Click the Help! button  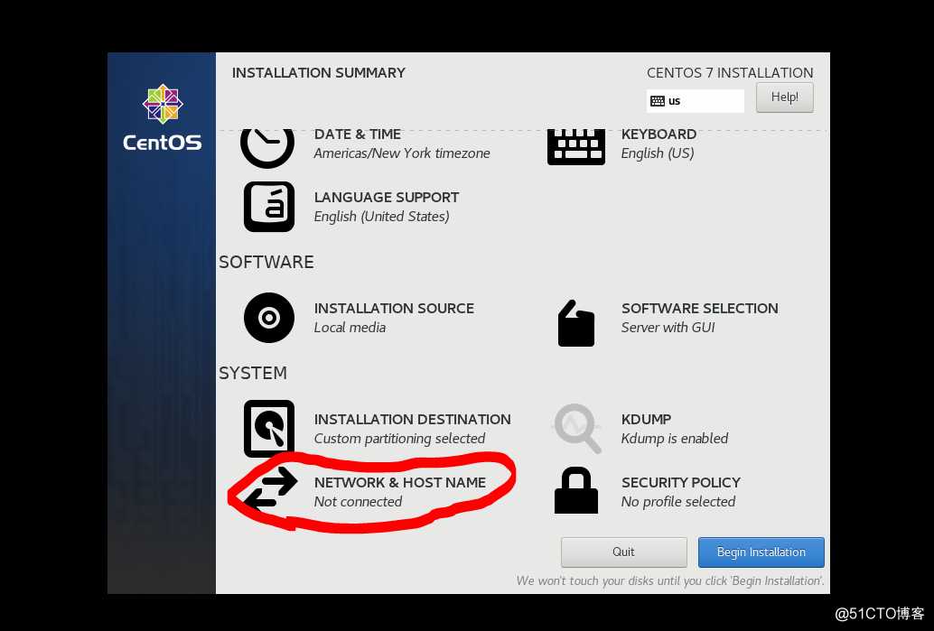tap(784, 97)
